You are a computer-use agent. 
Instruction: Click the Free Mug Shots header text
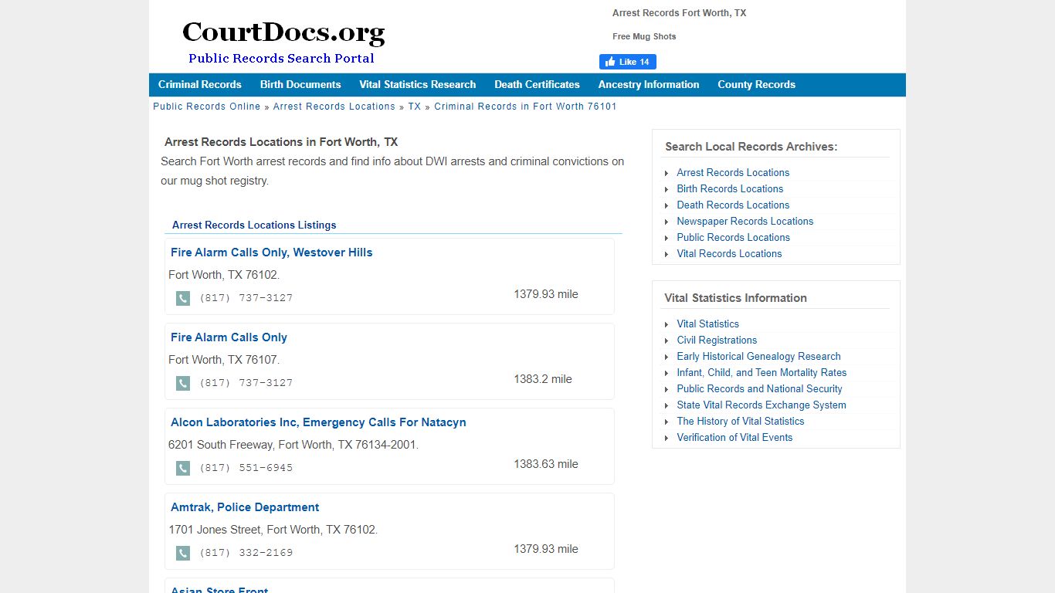click(x=644, y=36)
